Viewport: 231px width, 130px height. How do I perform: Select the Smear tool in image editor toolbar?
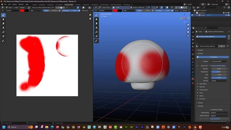click(3, 23)
